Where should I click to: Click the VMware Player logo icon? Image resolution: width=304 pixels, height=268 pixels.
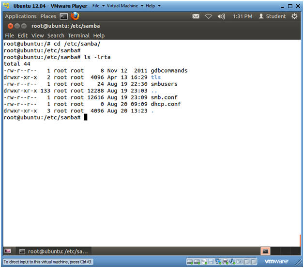(x=6, y=6)
